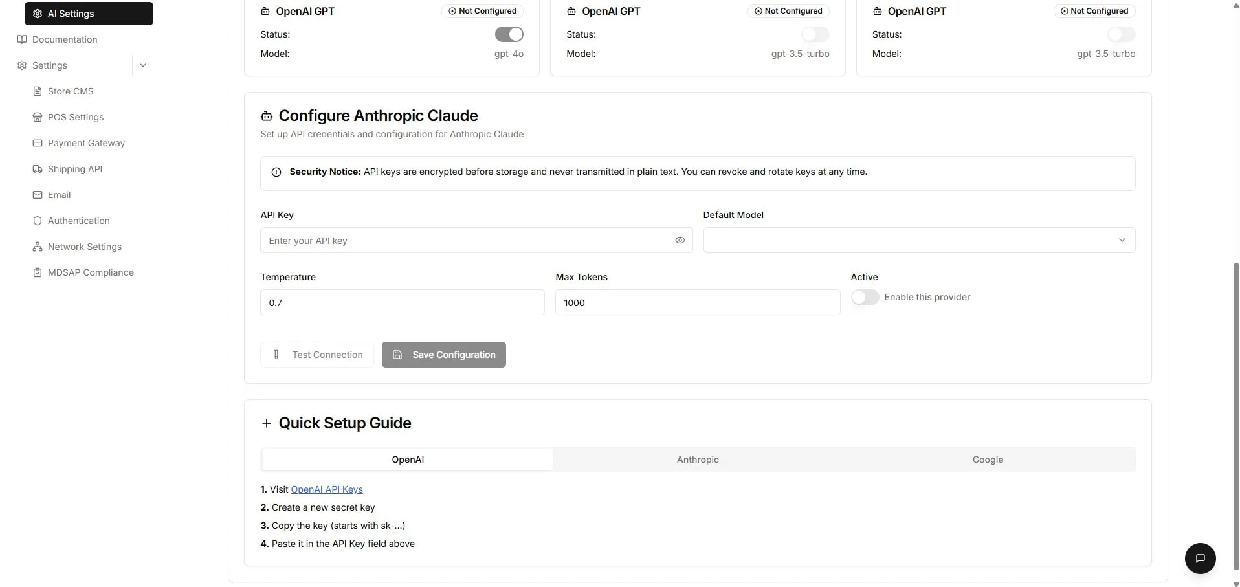Click bot icon on the gpt-4o card

265,11
